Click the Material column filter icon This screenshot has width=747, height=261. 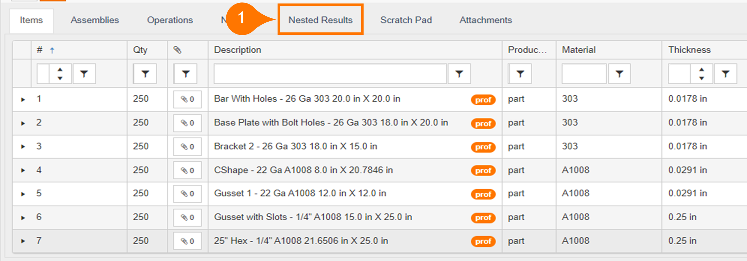click(x=619, y=74)
